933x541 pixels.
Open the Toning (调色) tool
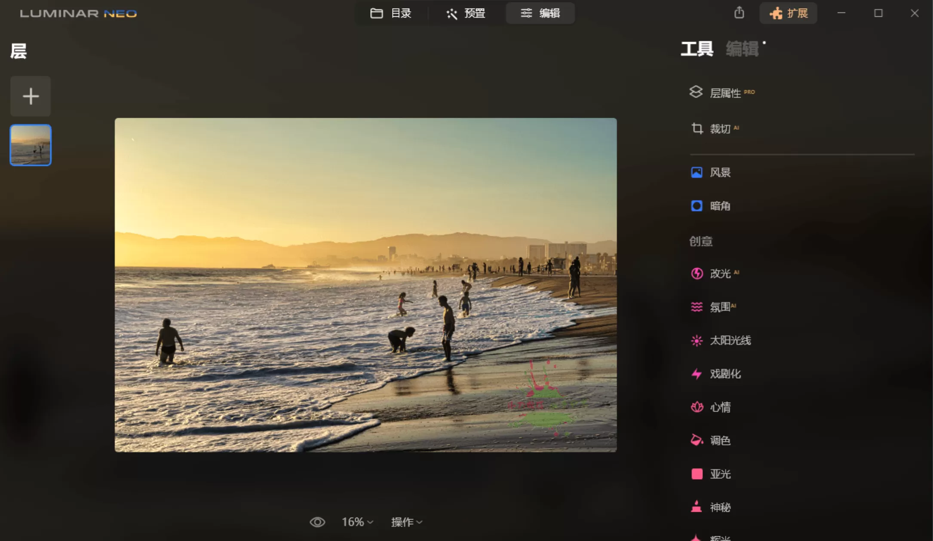coord(720,440)
